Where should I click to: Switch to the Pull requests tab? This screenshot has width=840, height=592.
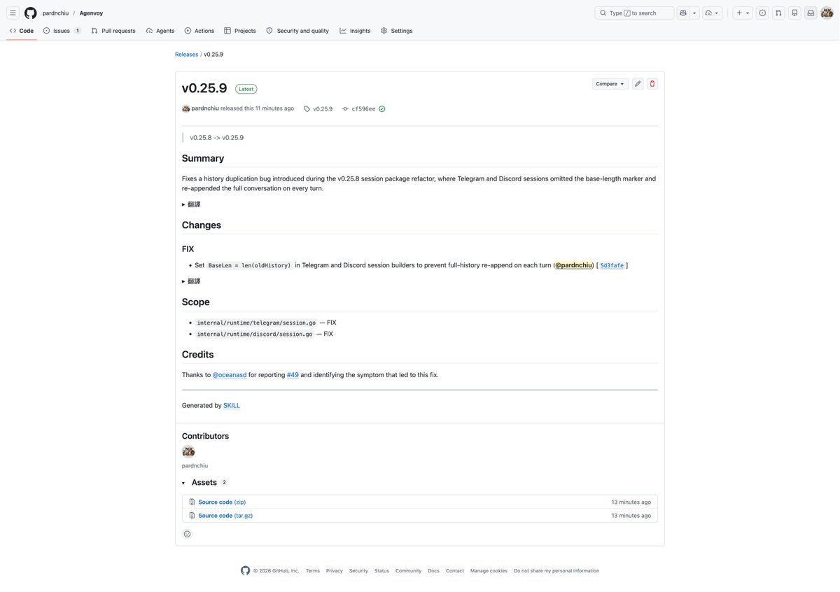(x=113, y=31)
